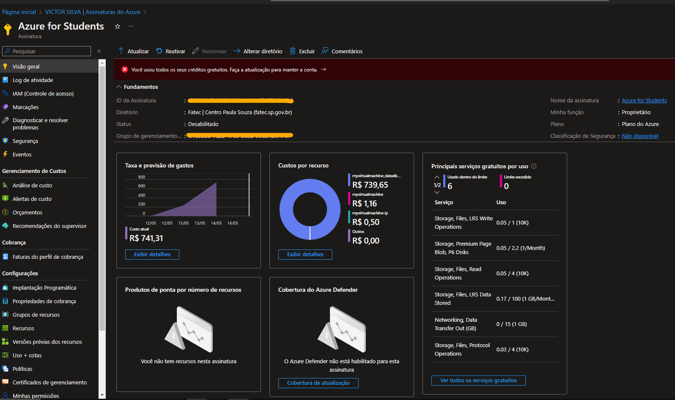Select Storage, Premium Page Blob, P6 Disks row
Image resolution: width=675 pixels, height=400 pixels.
pos(495,248)
